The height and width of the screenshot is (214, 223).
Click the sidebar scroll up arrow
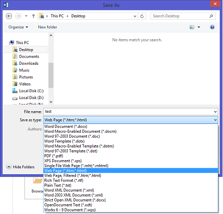point(51,35)
